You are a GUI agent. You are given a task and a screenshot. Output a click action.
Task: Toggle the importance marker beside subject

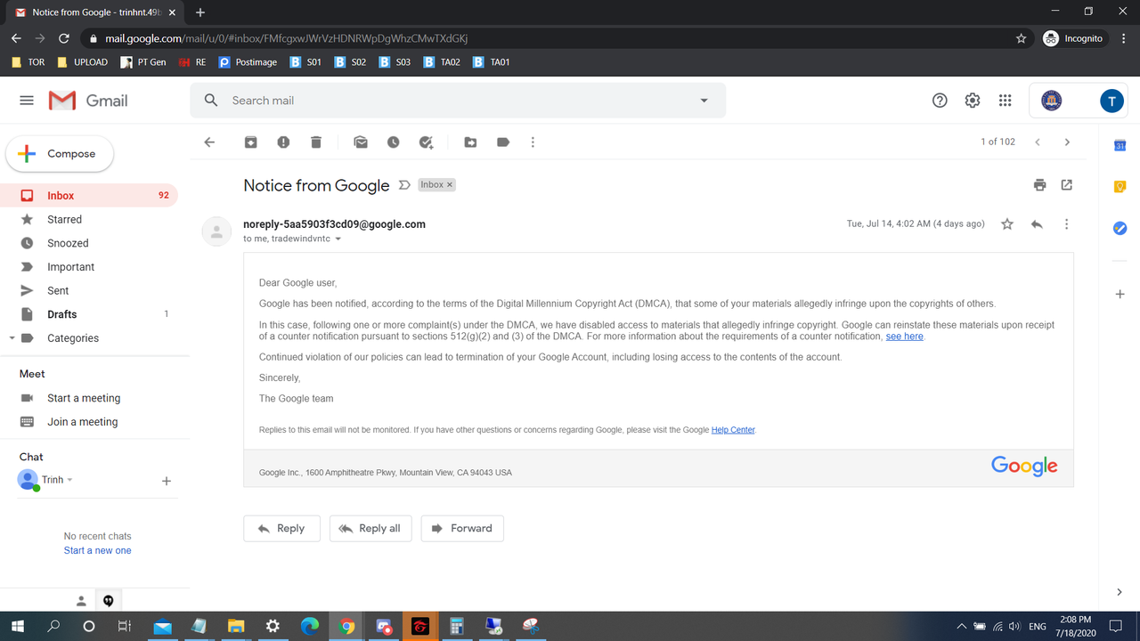[x=404, y=185]
